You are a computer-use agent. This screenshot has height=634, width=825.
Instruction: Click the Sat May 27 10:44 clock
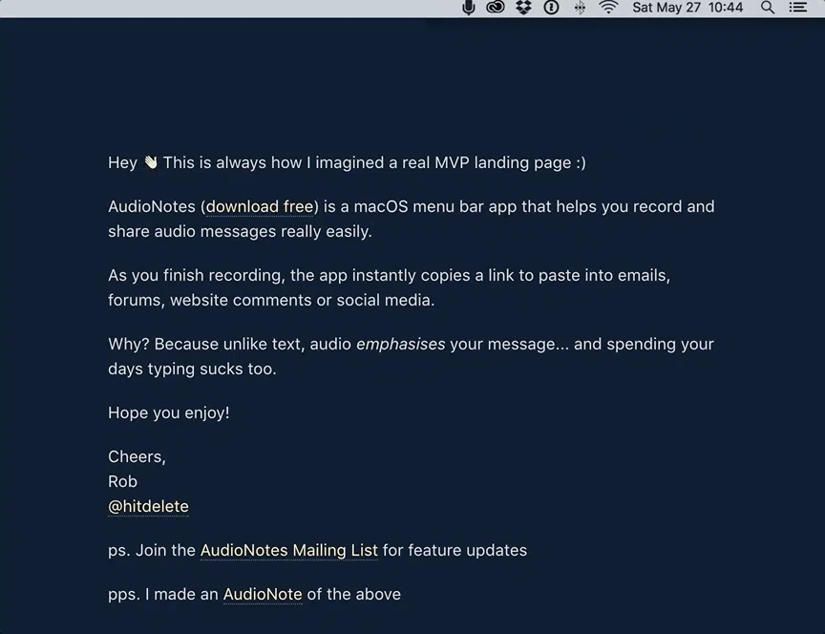coord(687,8)
